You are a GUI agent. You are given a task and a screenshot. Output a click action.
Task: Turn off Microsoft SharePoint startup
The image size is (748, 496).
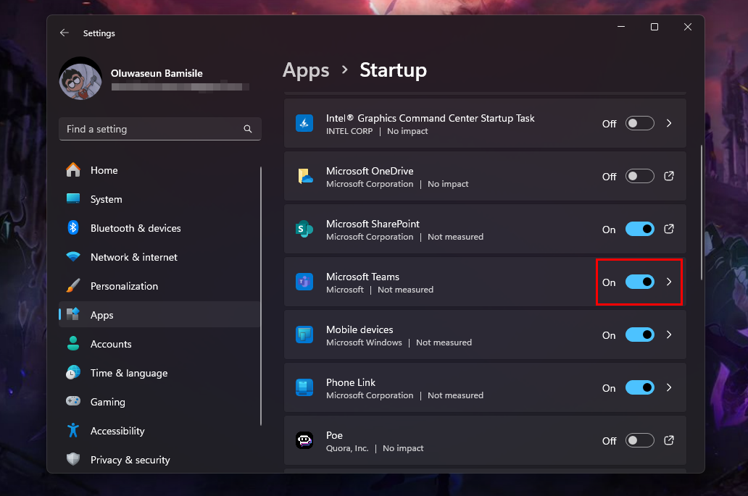[x=639, y=229]
